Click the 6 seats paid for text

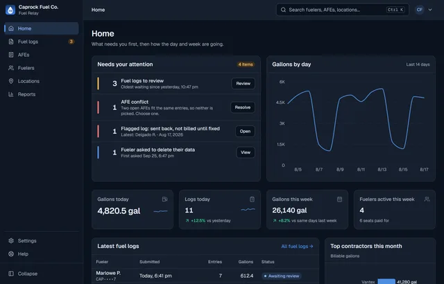pos(374,221)
